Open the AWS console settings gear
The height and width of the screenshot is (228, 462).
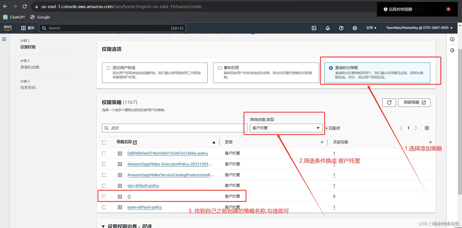(355, 28)
